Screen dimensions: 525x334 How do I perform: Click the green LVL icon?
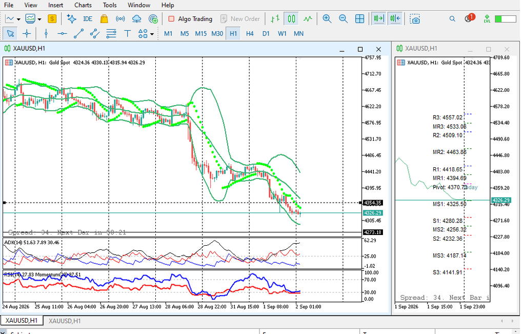487,19
